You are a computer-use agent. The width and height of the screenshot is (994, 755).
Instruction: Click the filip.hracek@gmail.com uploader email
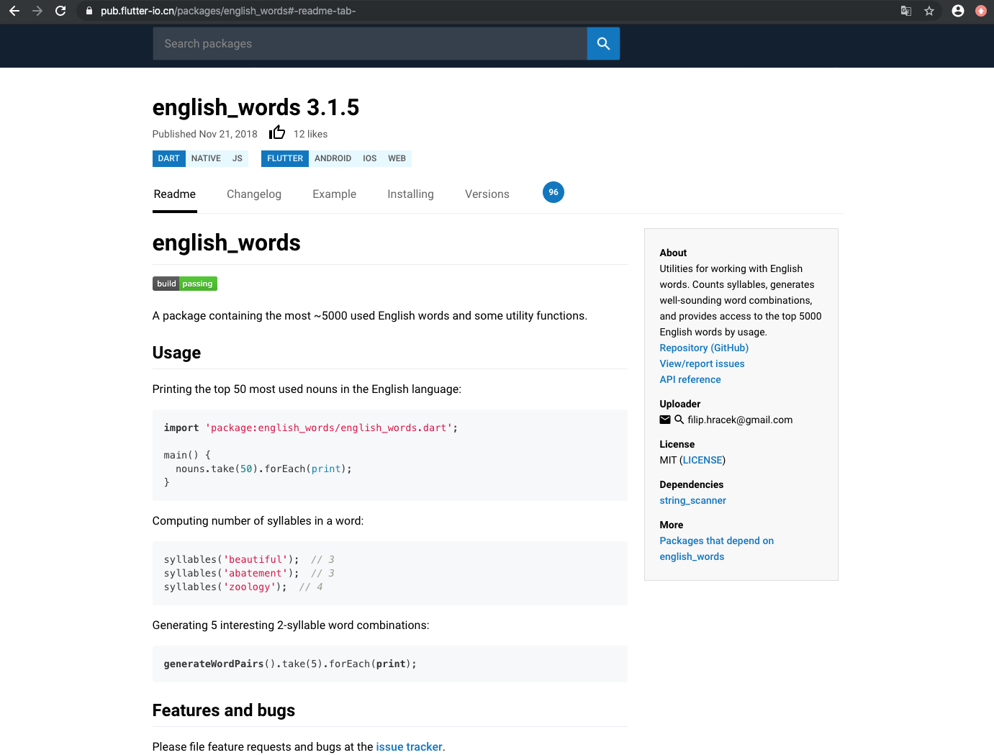[x=740, y=420]
